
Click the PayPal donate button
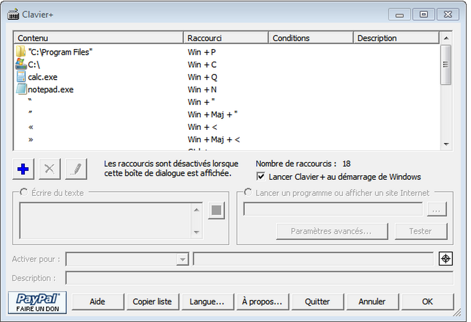37,301
